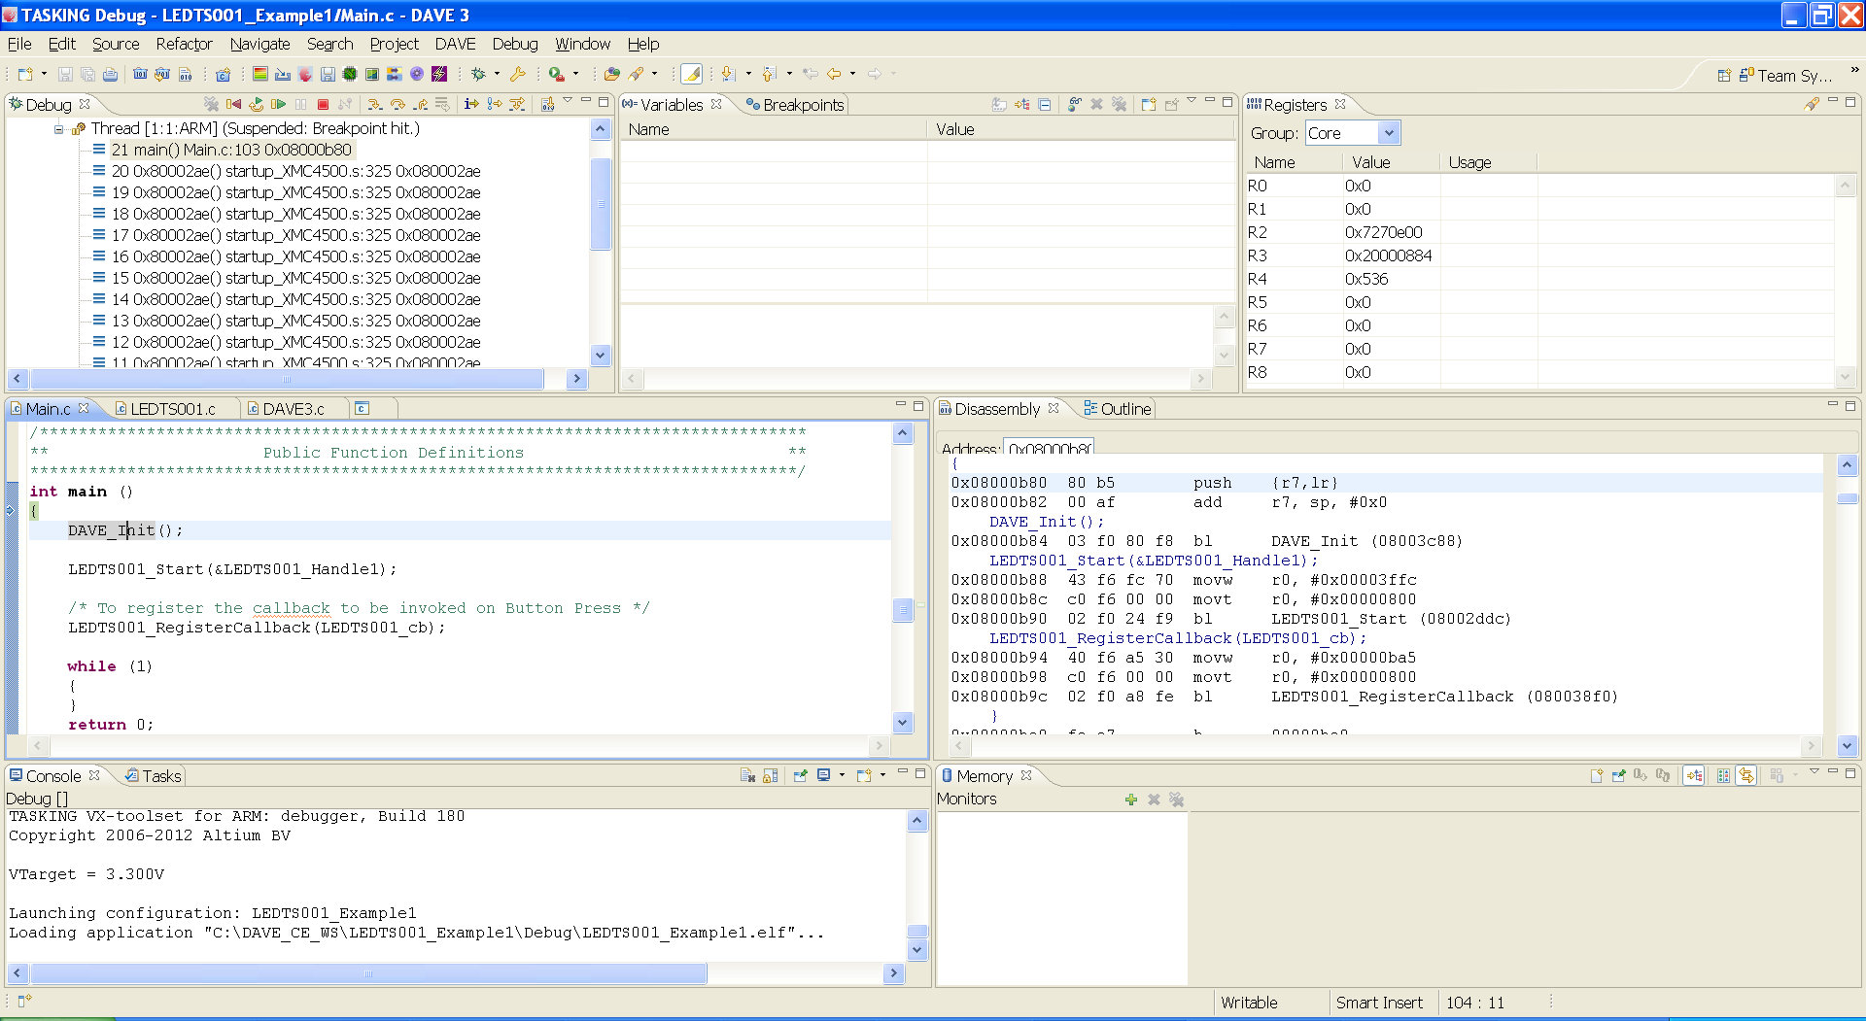Screen dimensions: 1866x1021
Task: Switch to the Breakpoints tab
Action: [x=794, y=105]
